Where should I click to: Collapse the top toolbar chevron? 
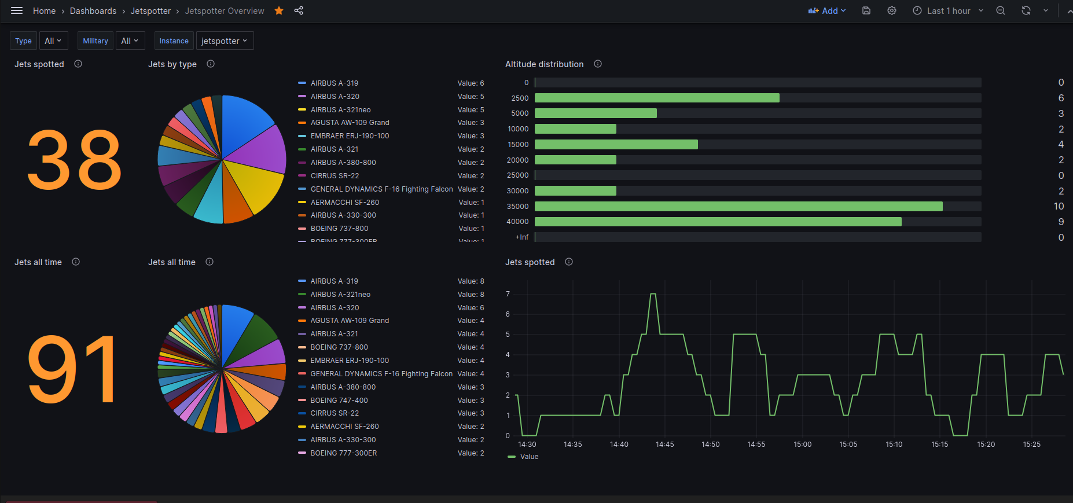click(1070, 11)
